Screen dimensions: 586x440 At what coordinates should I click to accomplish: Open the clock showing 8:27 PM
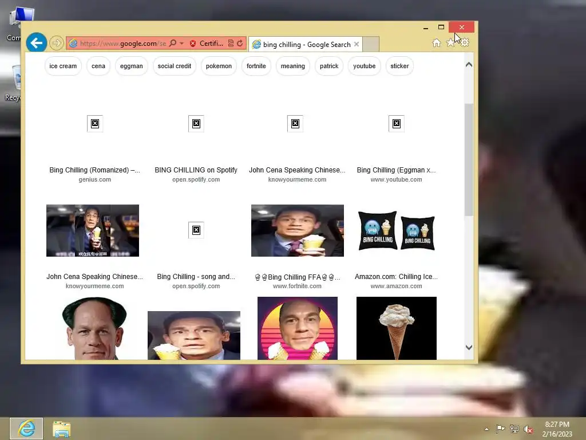pyautogui.click(x=557, y=429)
